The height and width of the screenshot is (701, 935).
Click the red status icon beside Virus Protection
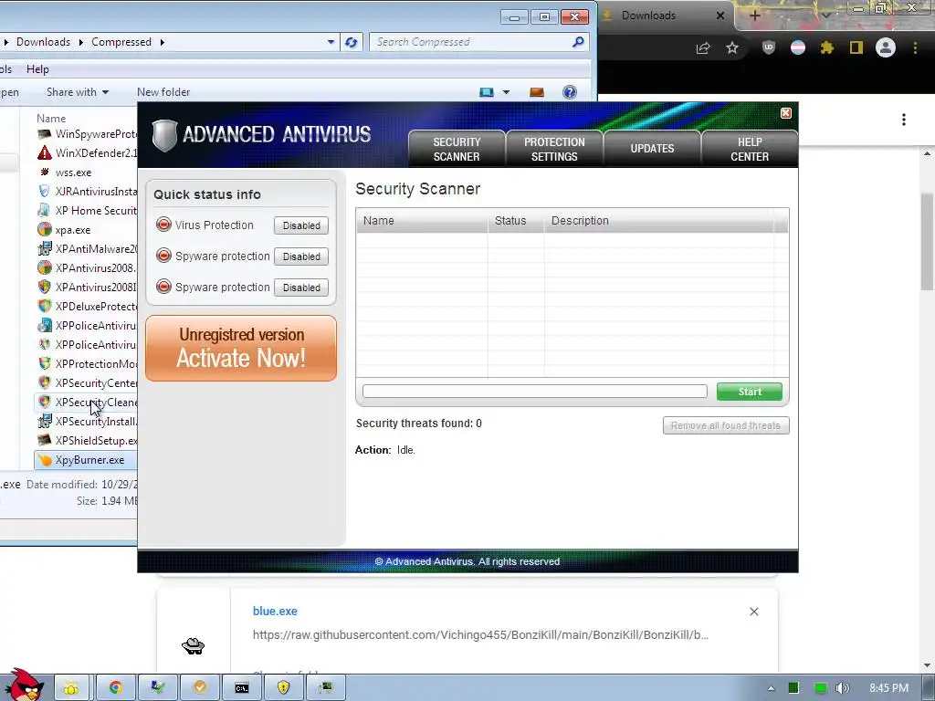pyautogui.click(x=163, y=225)
